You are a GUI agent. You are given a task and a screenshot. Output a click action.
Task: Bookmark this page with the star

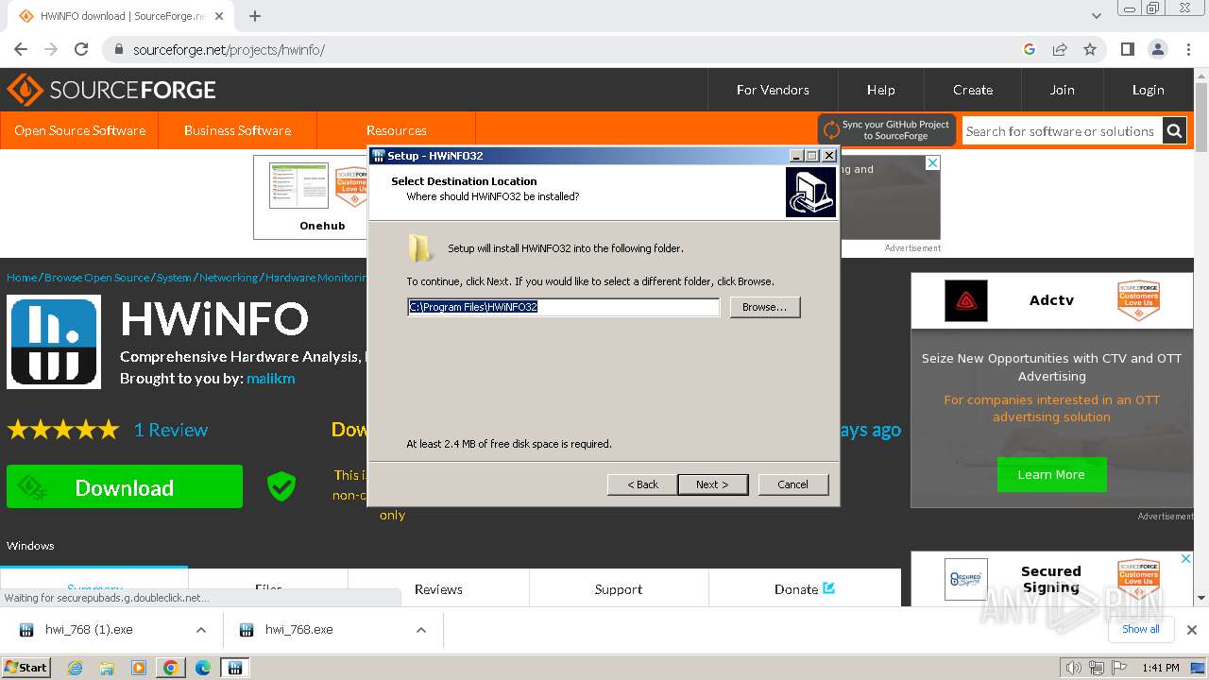[1090, 49]
